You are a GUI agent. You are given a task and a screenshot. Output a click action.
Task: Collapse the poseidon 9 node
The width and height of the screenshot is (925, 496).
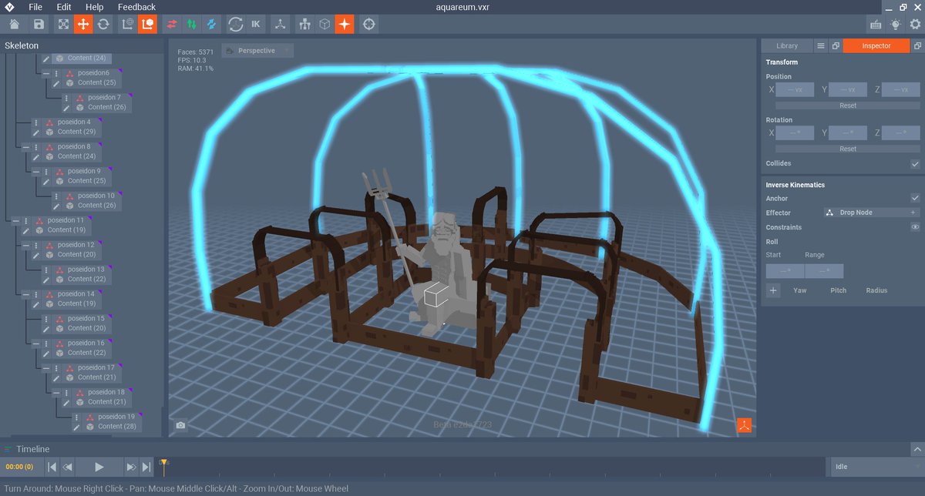36,171
